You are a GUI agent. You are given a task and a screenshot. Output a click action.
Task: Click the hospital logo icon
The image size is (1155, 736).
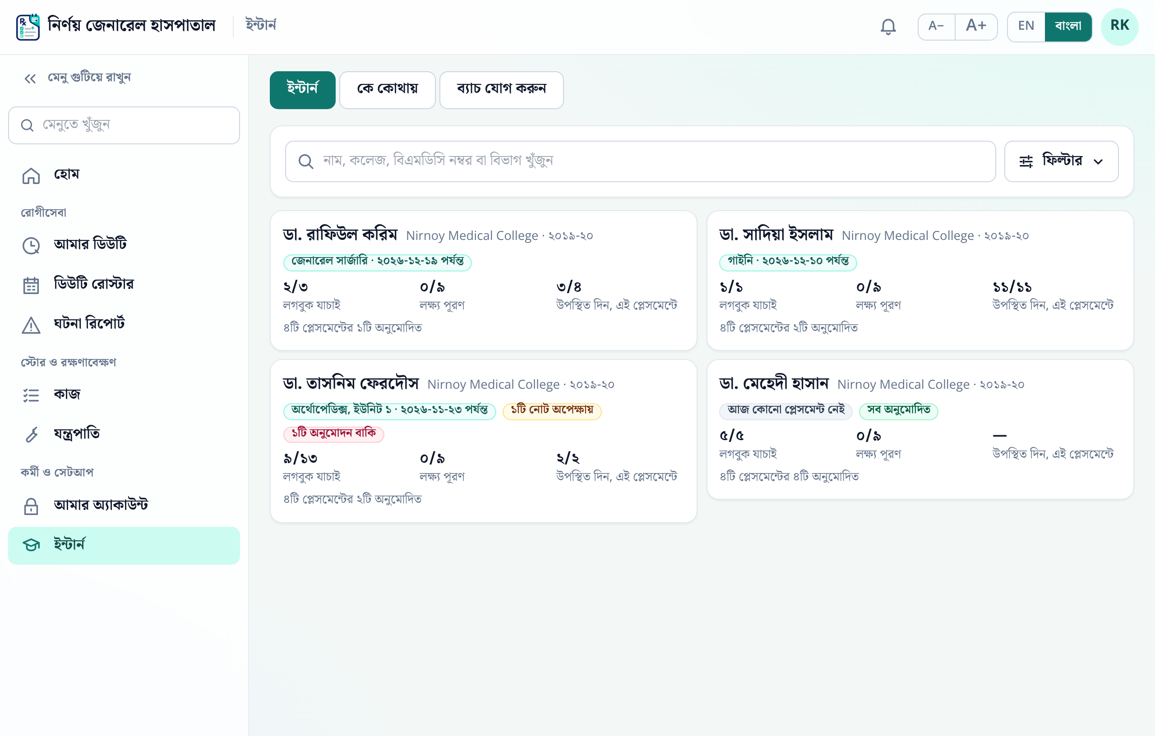(x=28, y=27)
